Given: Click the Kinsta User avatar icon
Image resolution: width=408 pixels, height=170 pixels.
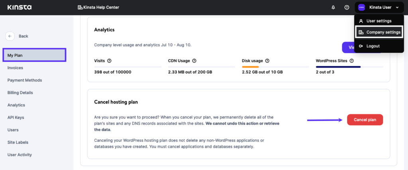Looking at the screenshot, I should tap(362, 8).
